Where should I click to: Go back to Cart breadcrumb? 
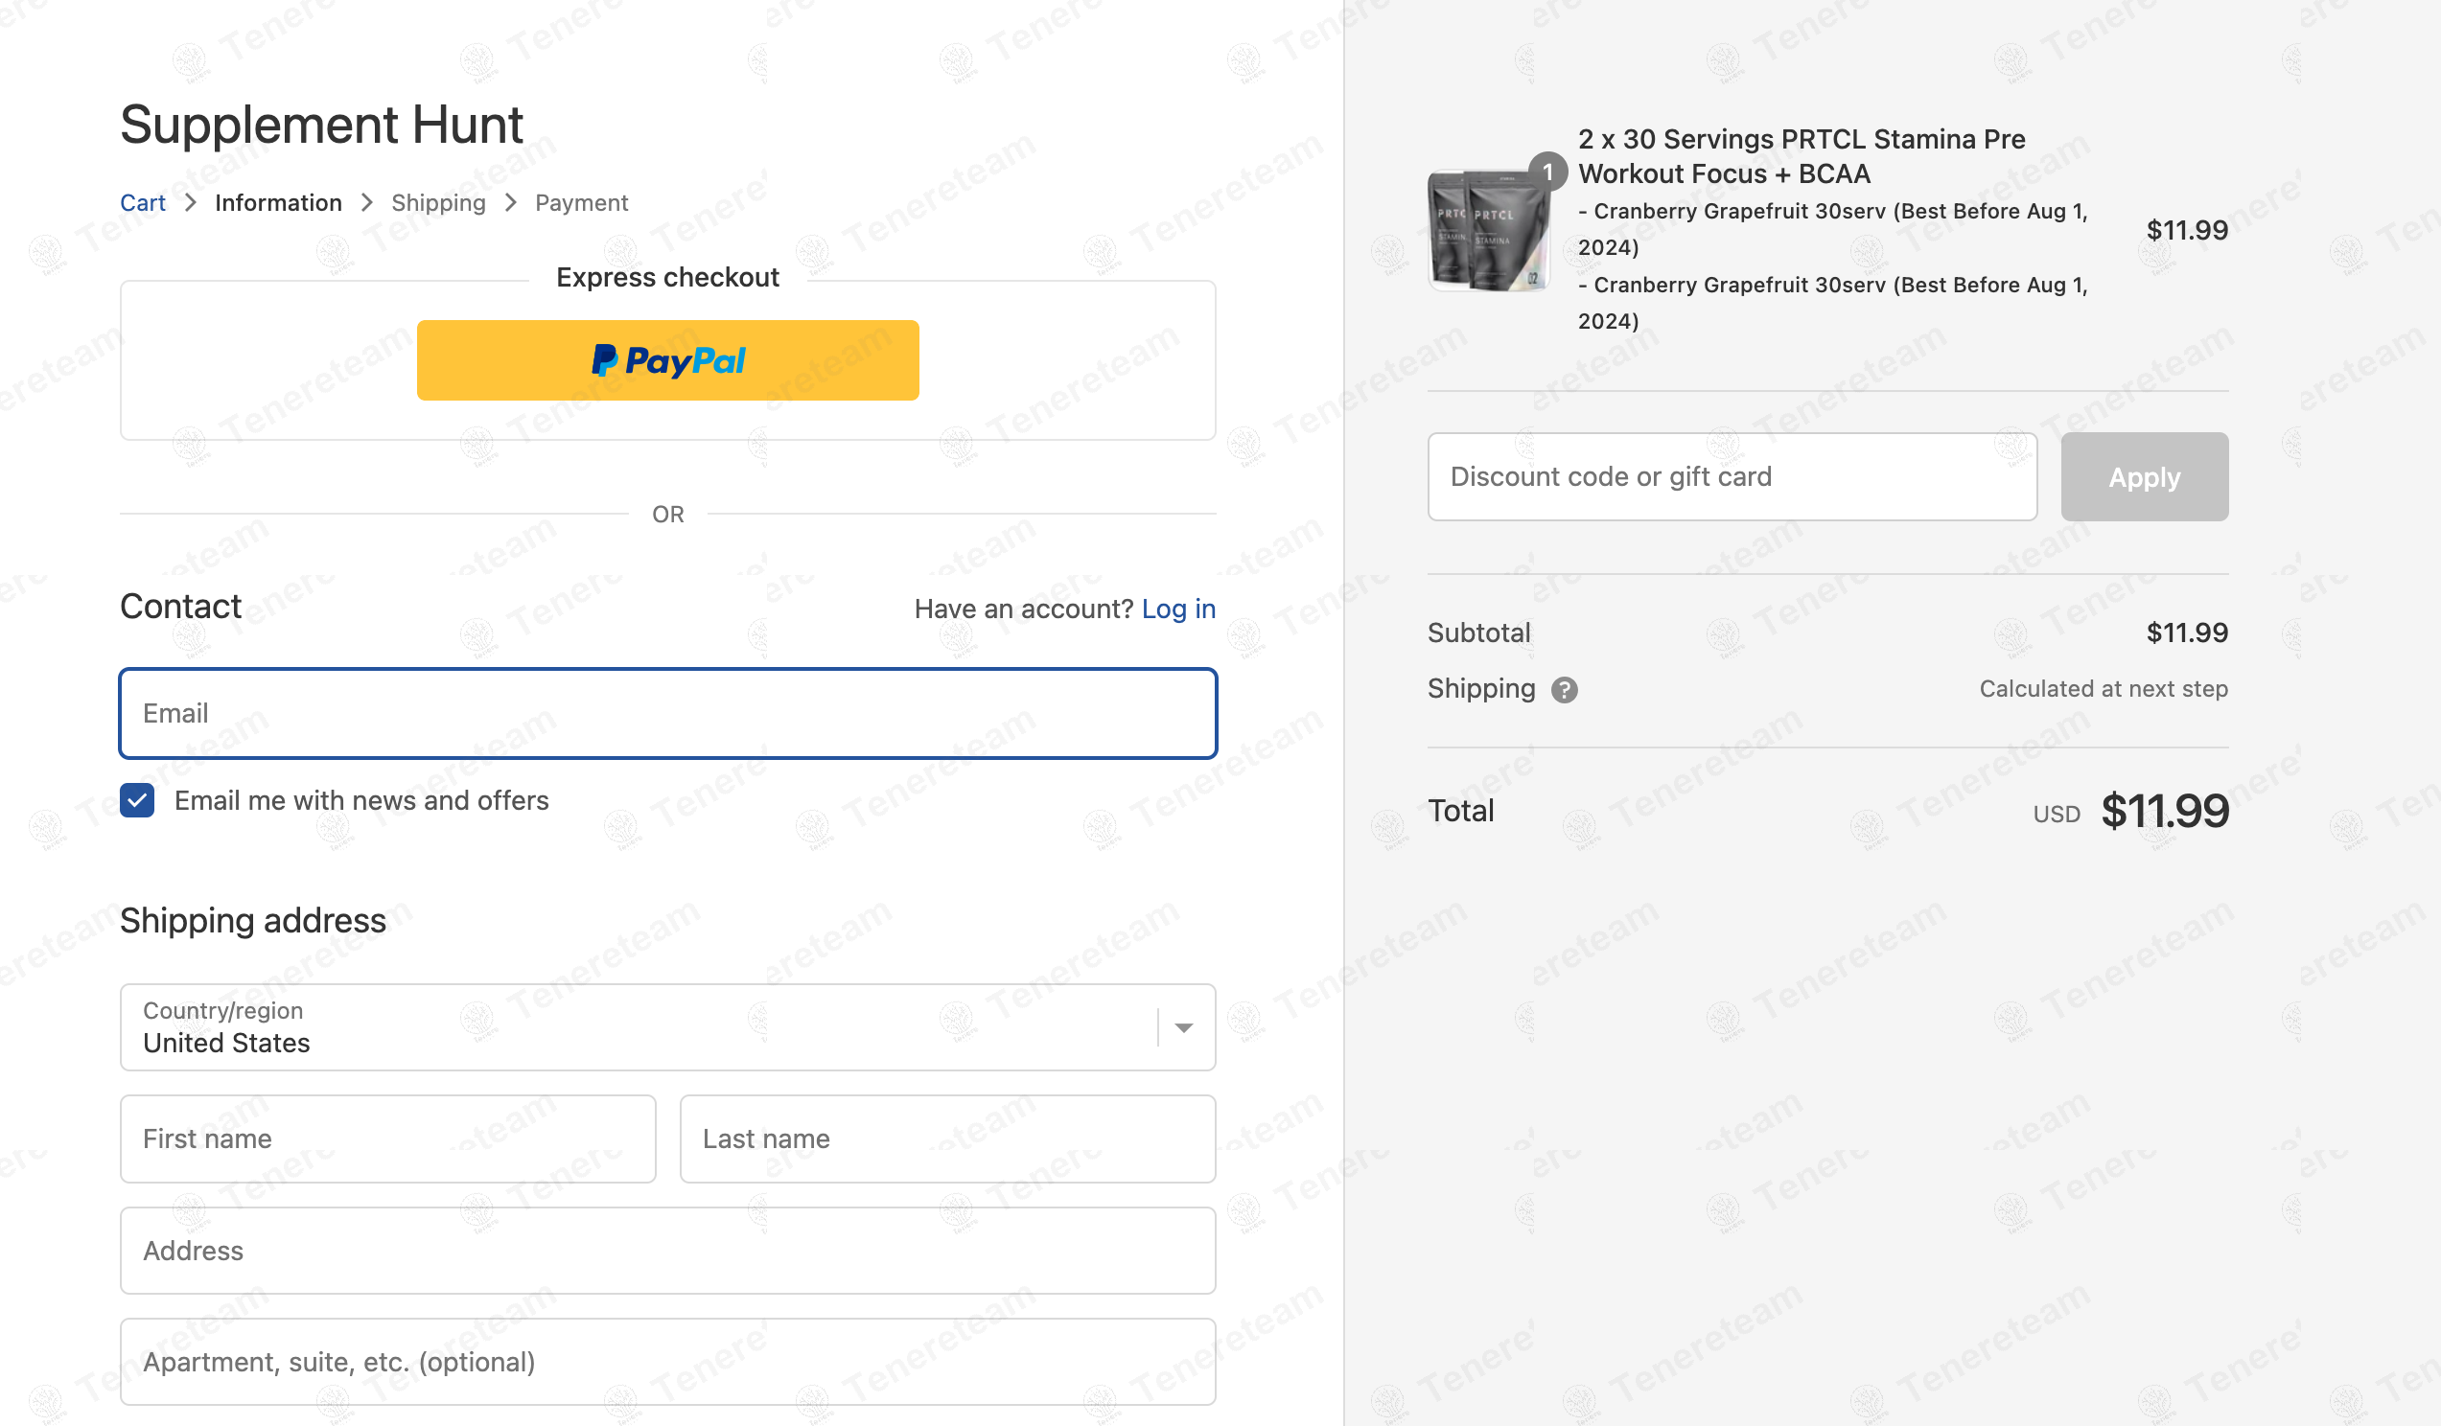143,202
